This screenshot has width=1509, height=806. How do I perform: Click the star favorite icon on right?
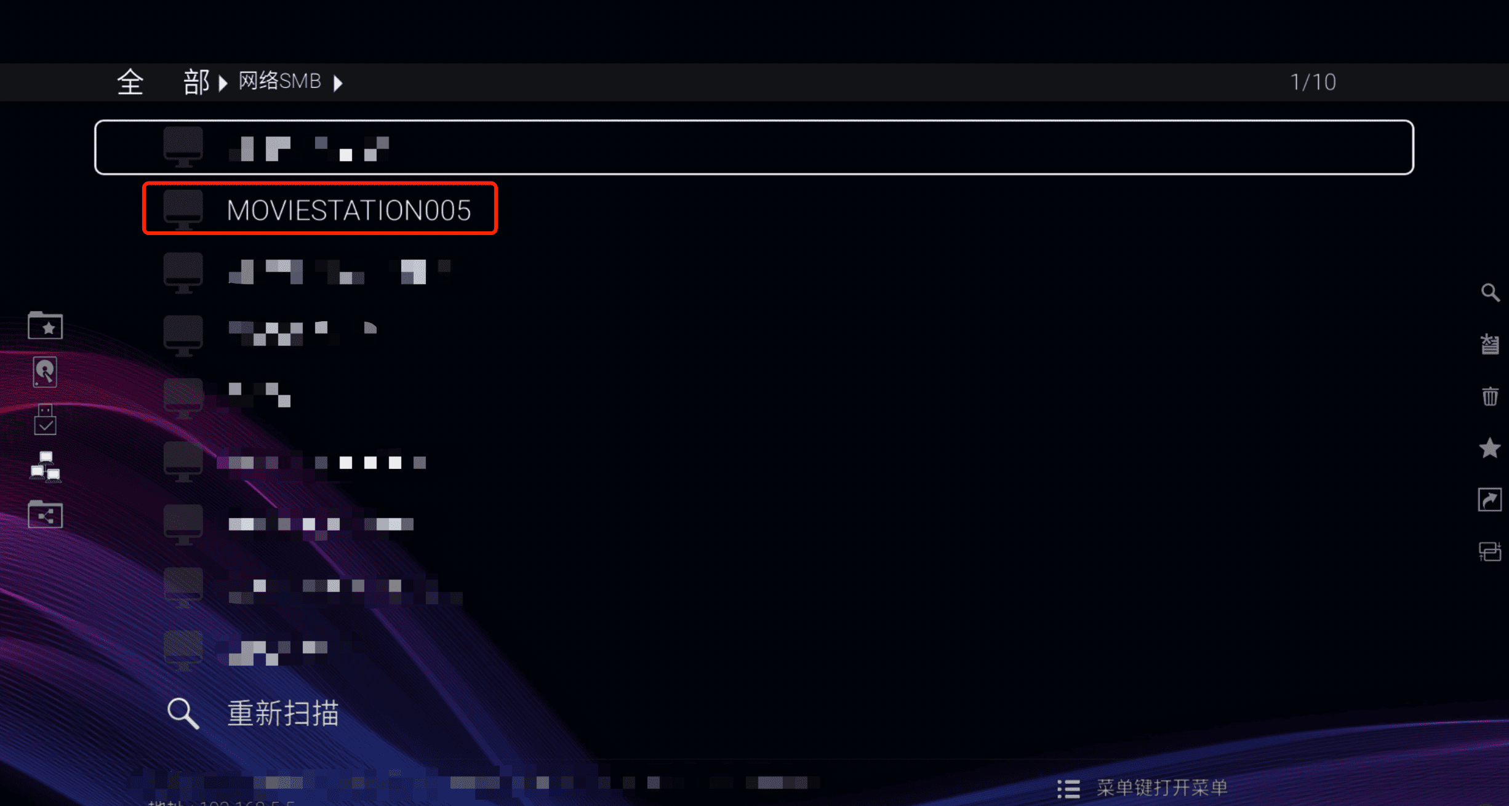coord(1490,448)
